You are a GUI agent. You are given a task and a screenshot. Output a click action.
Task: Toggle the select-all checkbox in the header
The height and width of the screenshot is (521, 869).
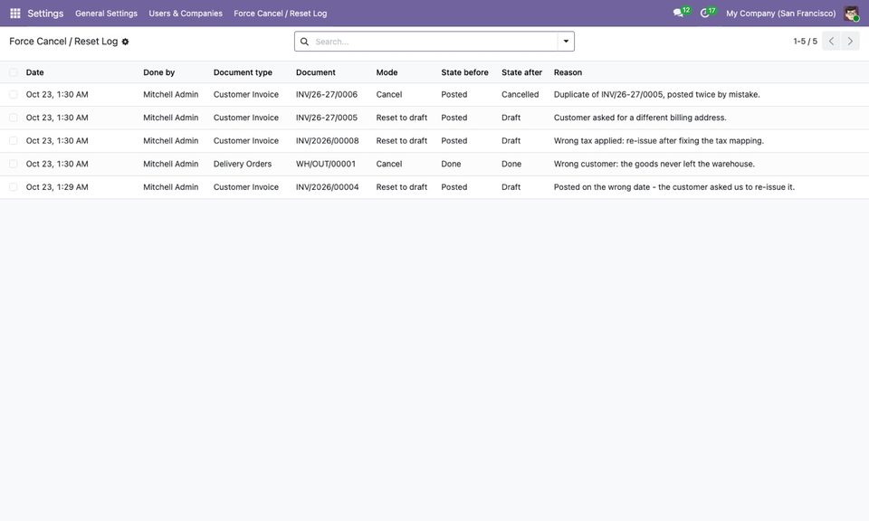pos(14,72)
